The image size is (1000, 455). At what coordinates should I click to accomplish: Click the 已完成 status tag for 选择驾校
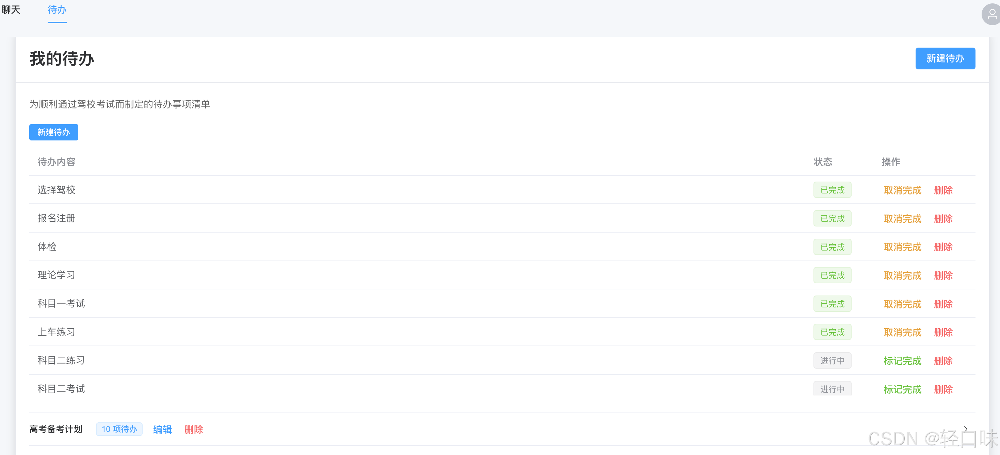point(832,190)
